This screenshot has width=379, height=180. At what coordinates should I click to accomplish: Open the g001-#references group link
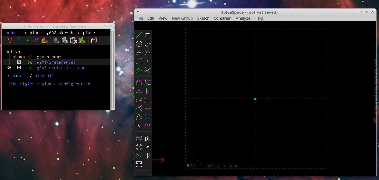56,62
